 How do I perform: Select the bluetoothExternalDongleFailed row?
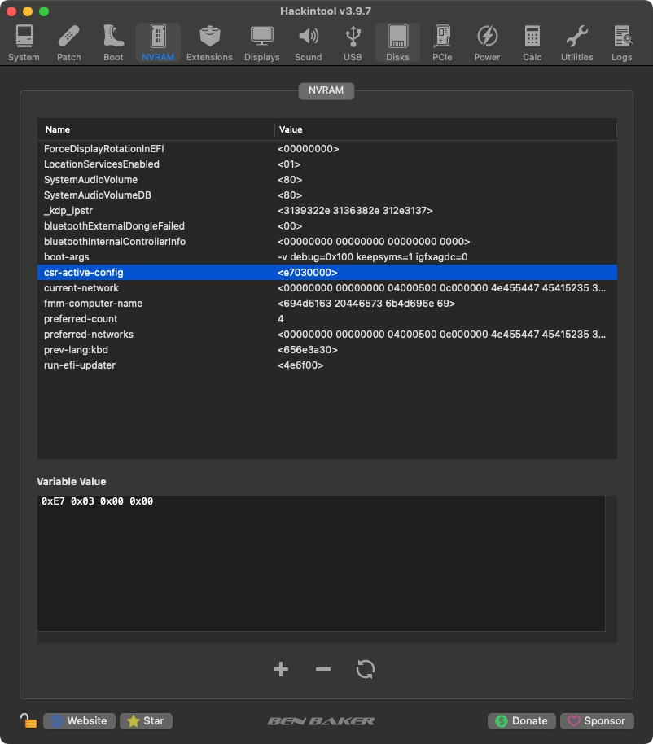tap(327, 225)
